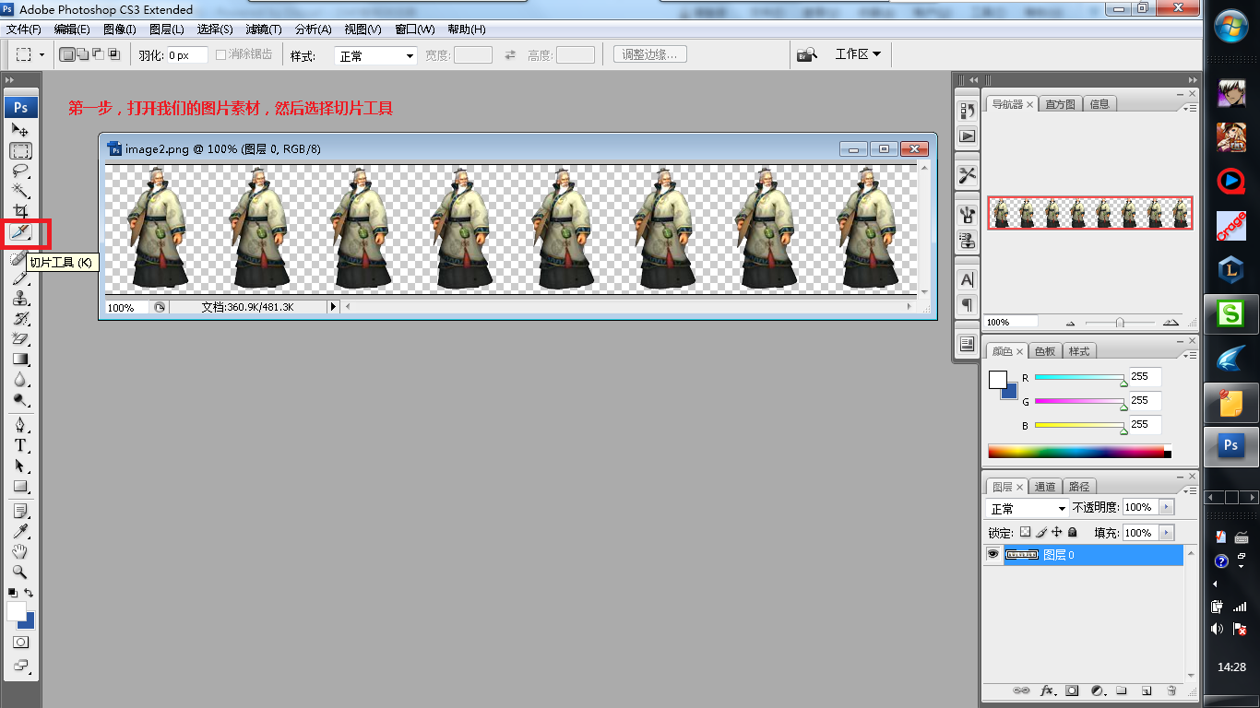Toggle lock transparent pixels
This screenshot has width=1260, height=708.
tap(1025, 533)
